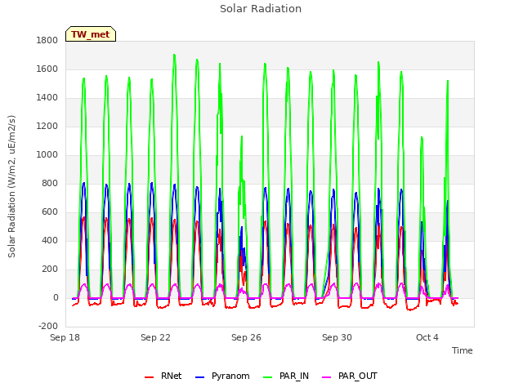
Task: Click the 1800 y-axis tick label
Action: coord(47,40)
